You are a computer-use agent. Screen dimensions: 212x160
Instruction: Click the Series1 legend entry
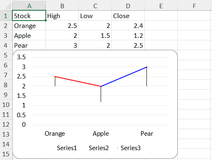coord(67,148)
